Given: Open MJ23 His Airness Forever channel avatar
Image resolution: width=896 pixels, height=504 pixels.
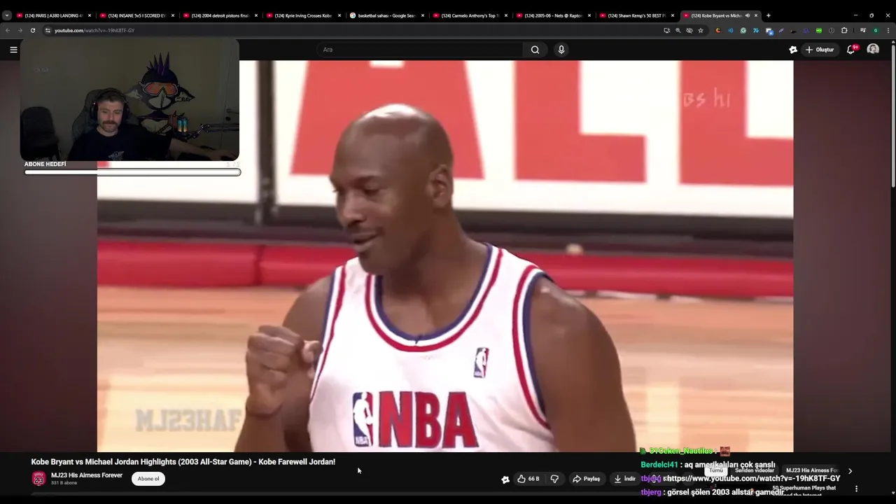Looking at the screenshot, I should coord(38,479).
